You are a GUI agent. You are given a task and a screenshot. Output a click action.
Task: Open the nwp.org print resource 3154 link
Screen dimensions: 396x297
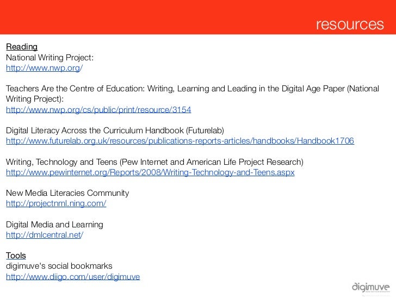tap(98, 110)
